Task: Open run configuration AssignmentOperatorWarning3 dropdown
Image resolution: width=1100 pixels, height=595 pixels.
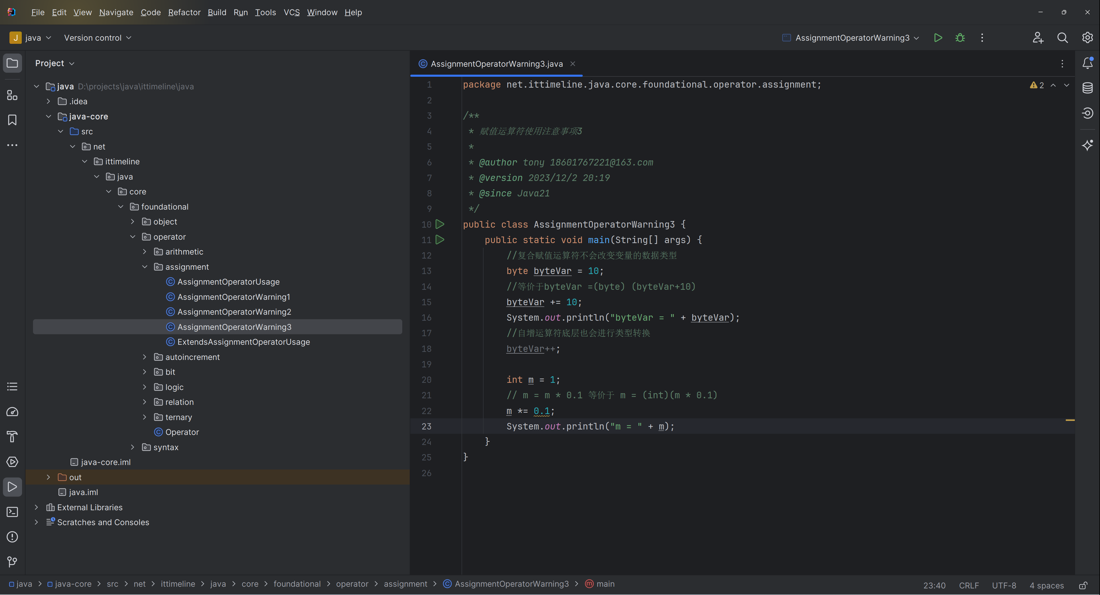Action: click(x=851, y=38)
